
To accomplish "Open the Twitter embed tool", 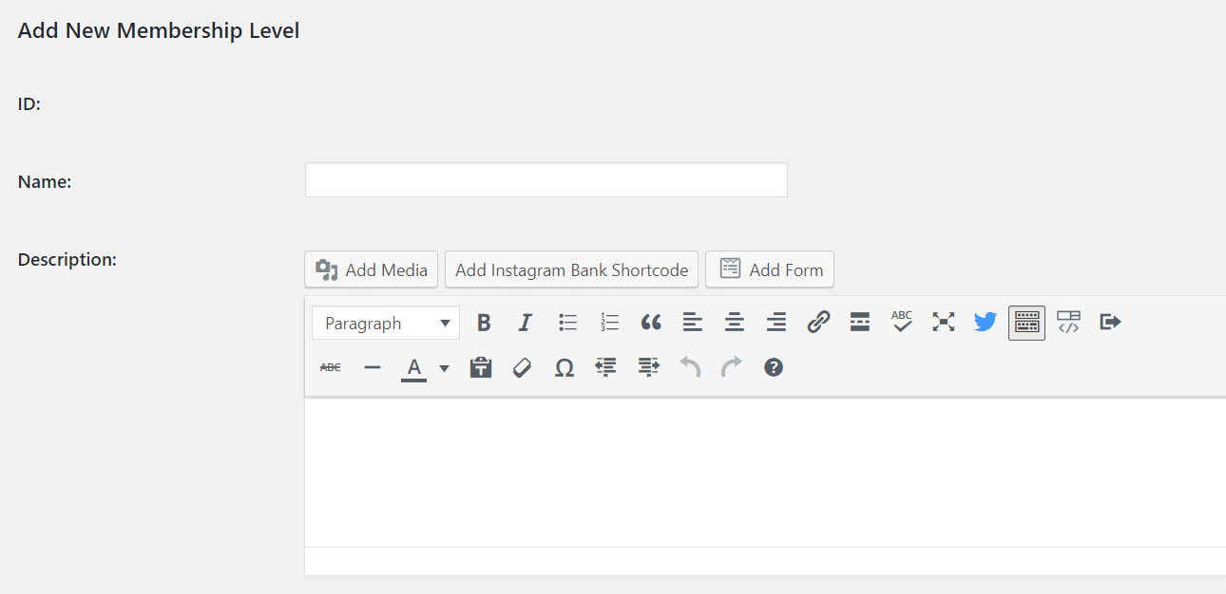I will click(985, 322).
